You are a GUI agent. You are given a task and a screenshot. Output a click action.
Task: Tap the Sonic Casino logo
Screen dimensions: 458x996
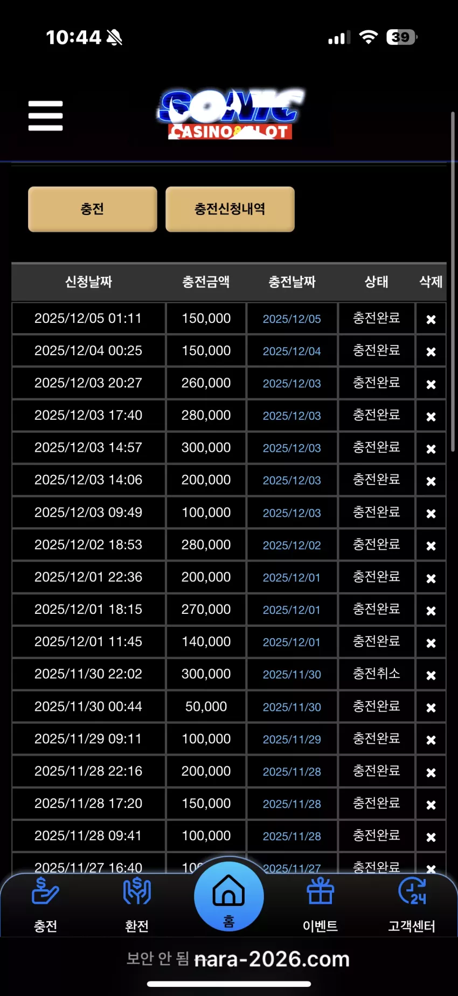click(231, 114)
